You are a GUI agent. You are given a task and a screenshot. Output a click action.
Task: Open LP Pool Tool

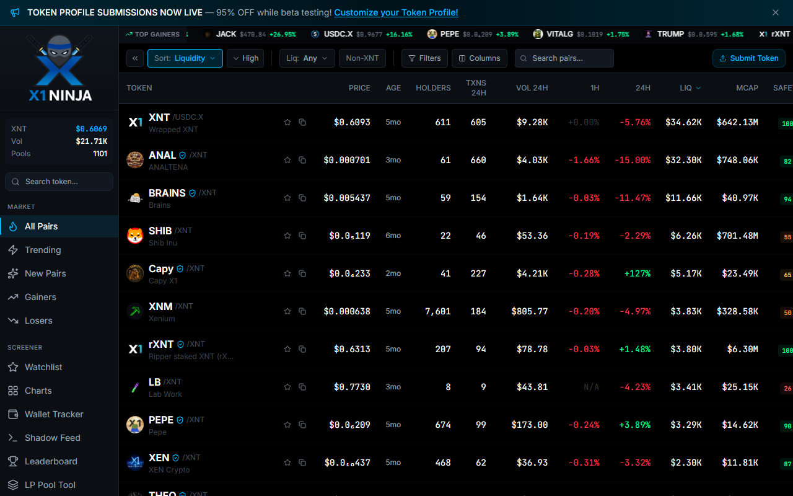point(59,485)
